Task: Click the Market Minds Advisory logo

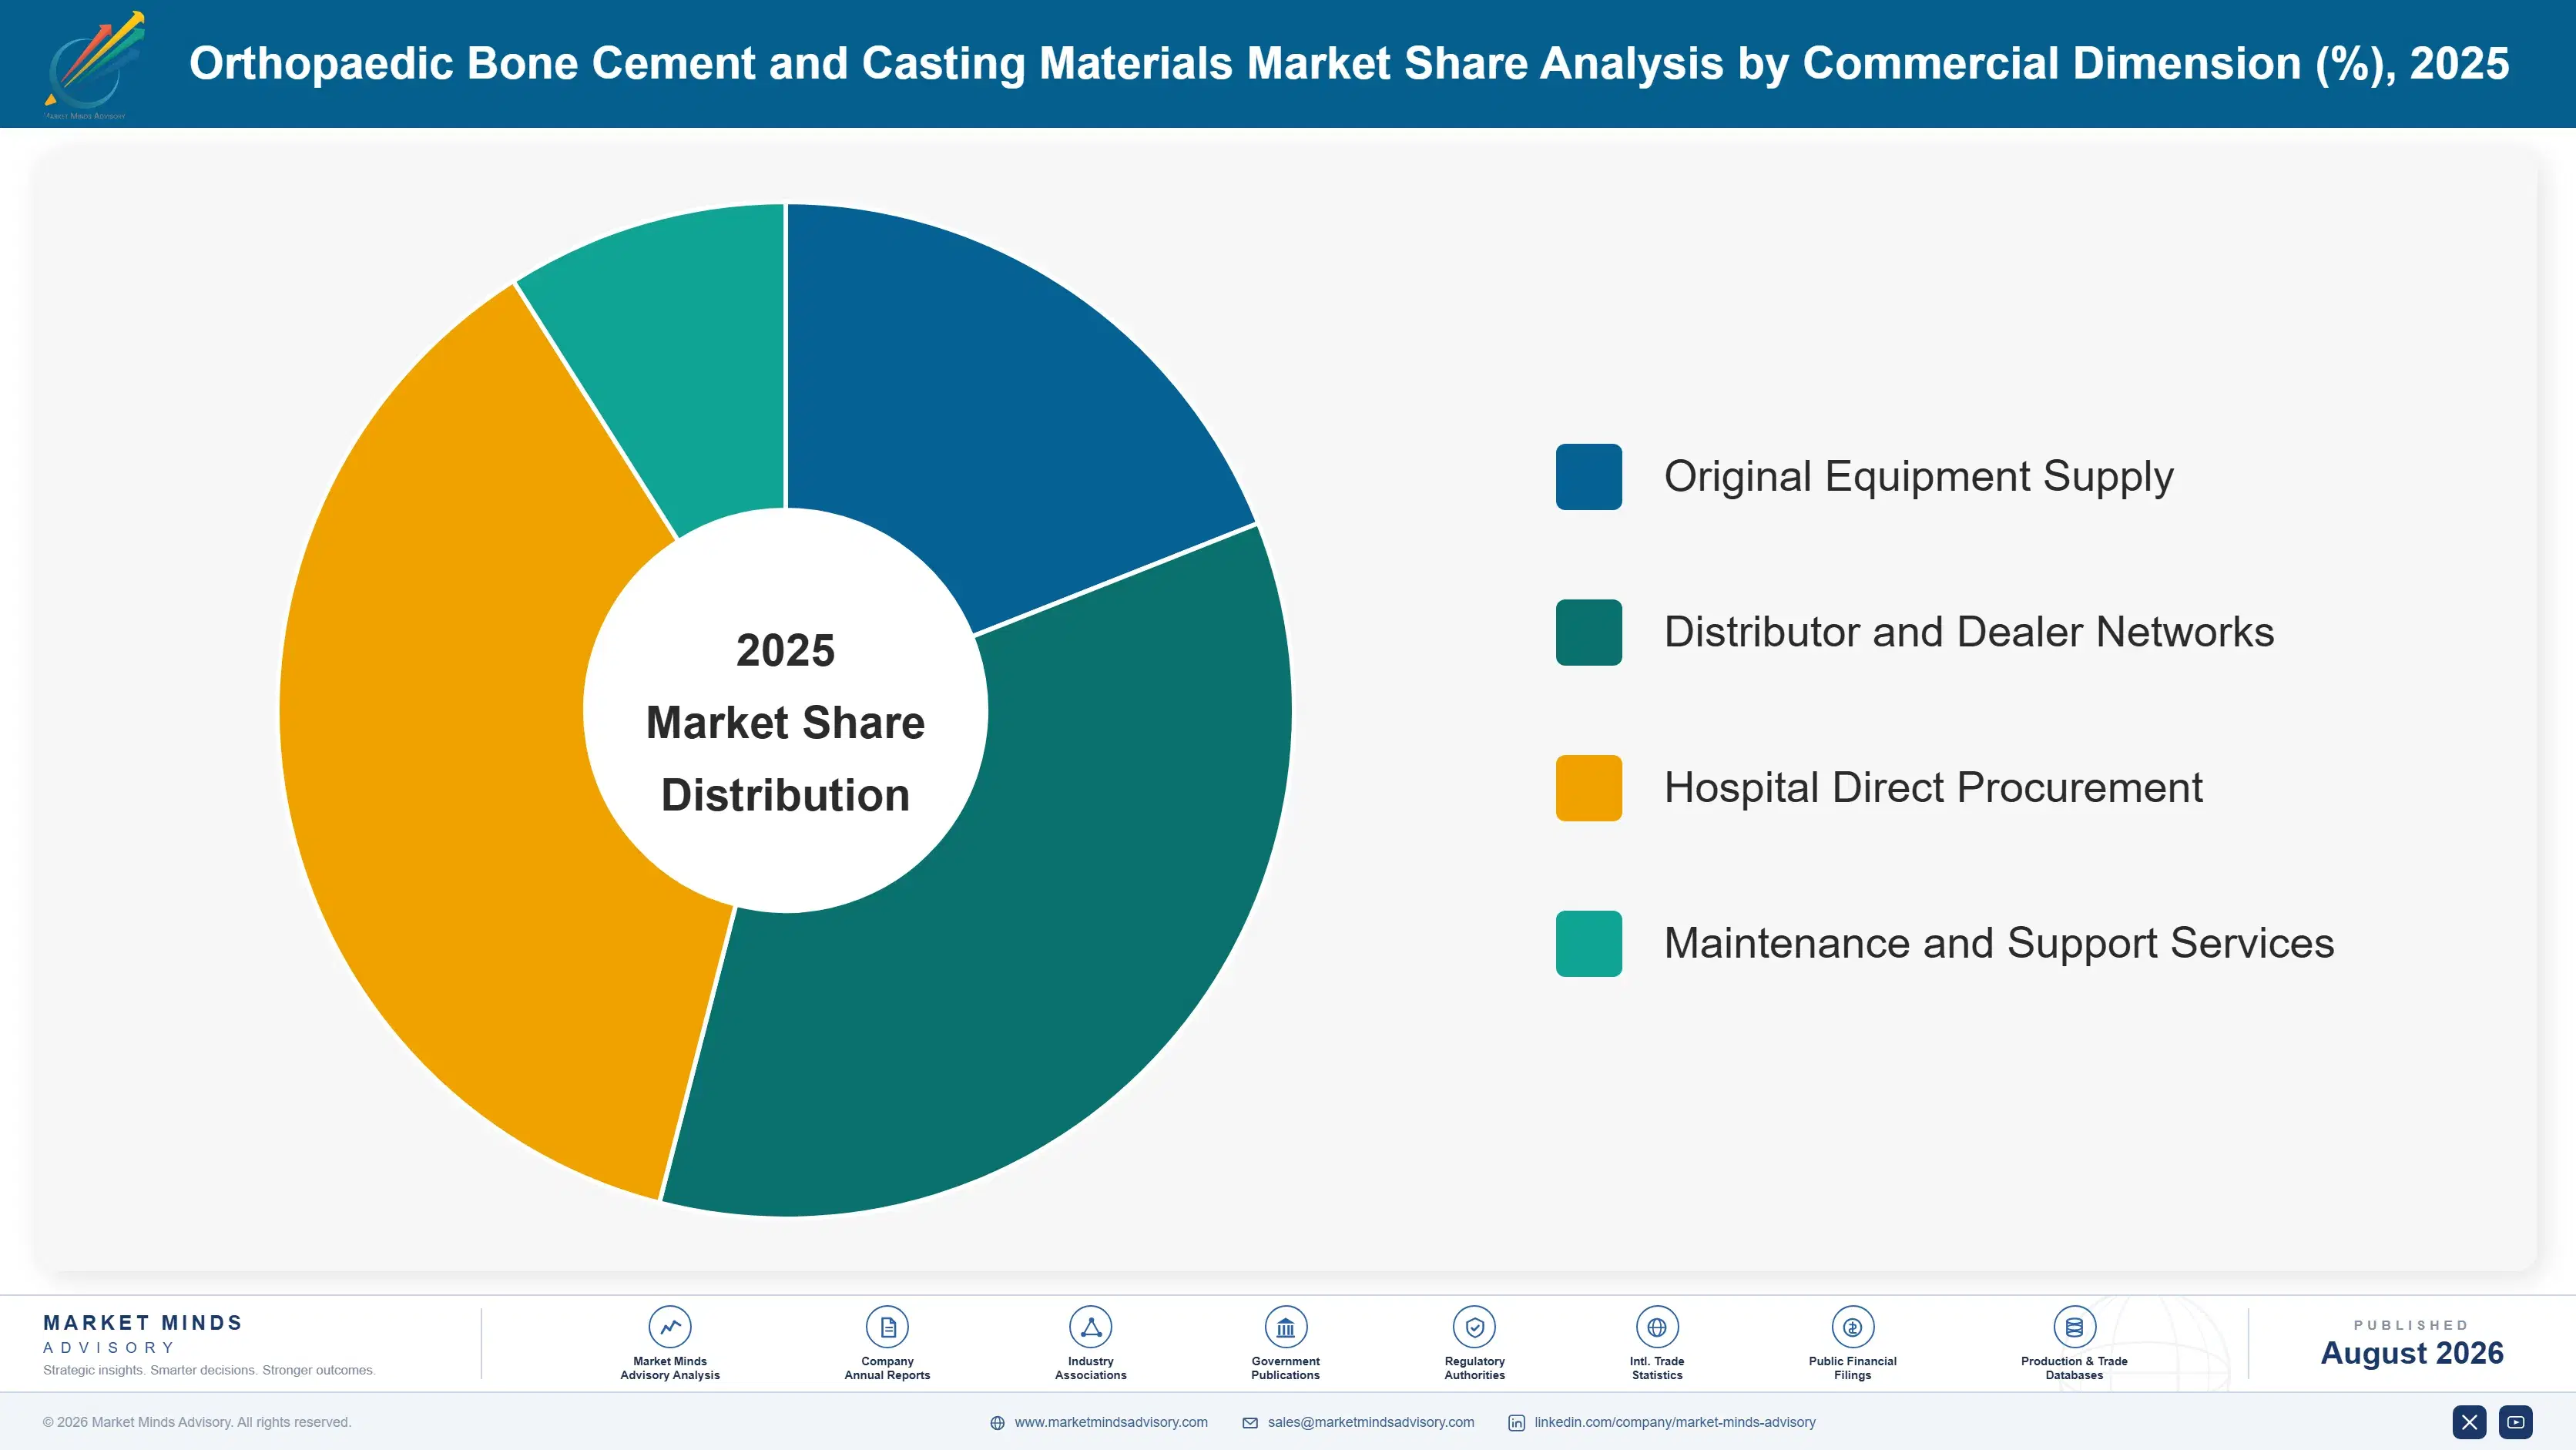Action: coord(94,65)
